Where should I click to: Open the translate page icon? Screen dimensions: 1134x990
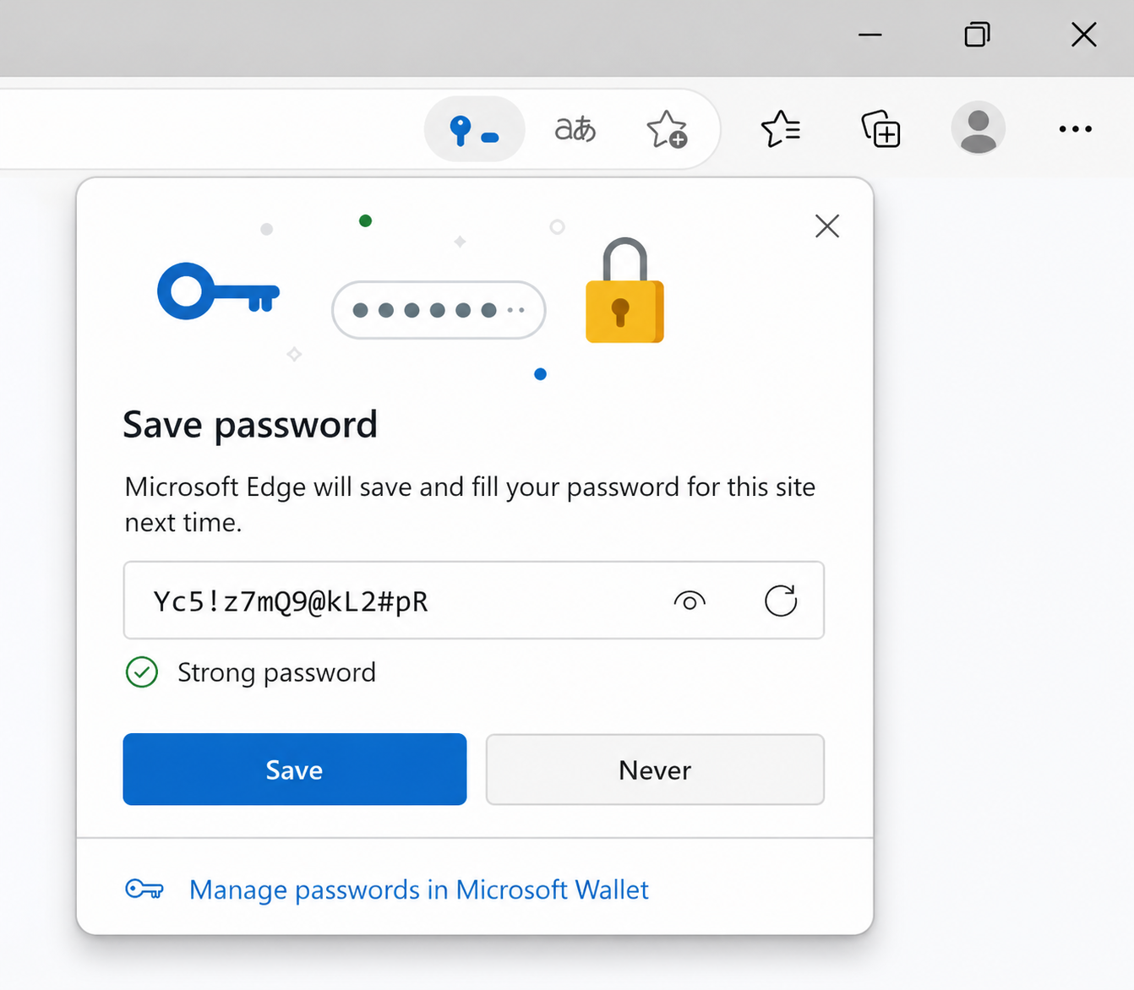pyautogui.click(x=575, y=129)
